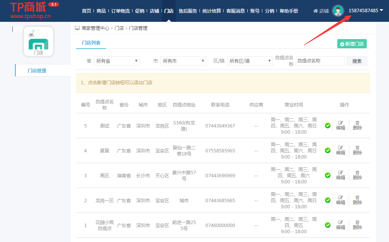Toggle green status check for store 测试
The height and width of the screenshot is (242, 389).
pyautogui.click(x=328, y=126)
